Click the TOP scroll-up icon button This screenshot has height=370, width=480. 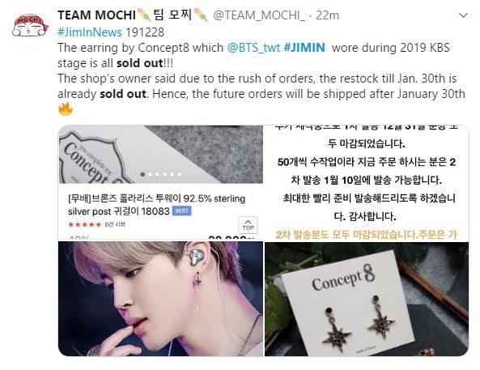pos(248,225)
